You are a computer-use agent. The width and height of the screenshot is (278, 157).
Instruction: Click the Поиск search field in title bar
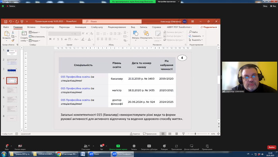click(112, 22)
